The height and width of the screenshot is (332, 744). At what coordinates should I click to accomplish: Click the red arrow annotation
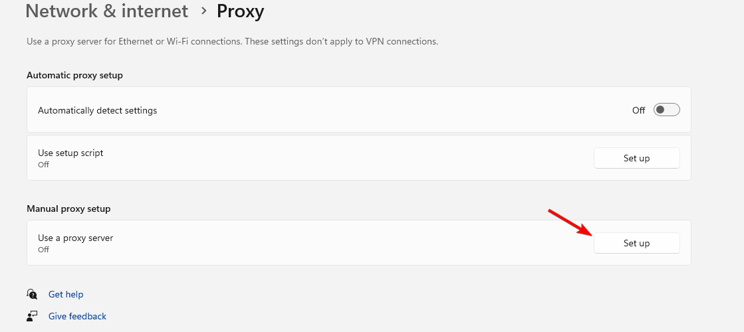click(571, 222)
